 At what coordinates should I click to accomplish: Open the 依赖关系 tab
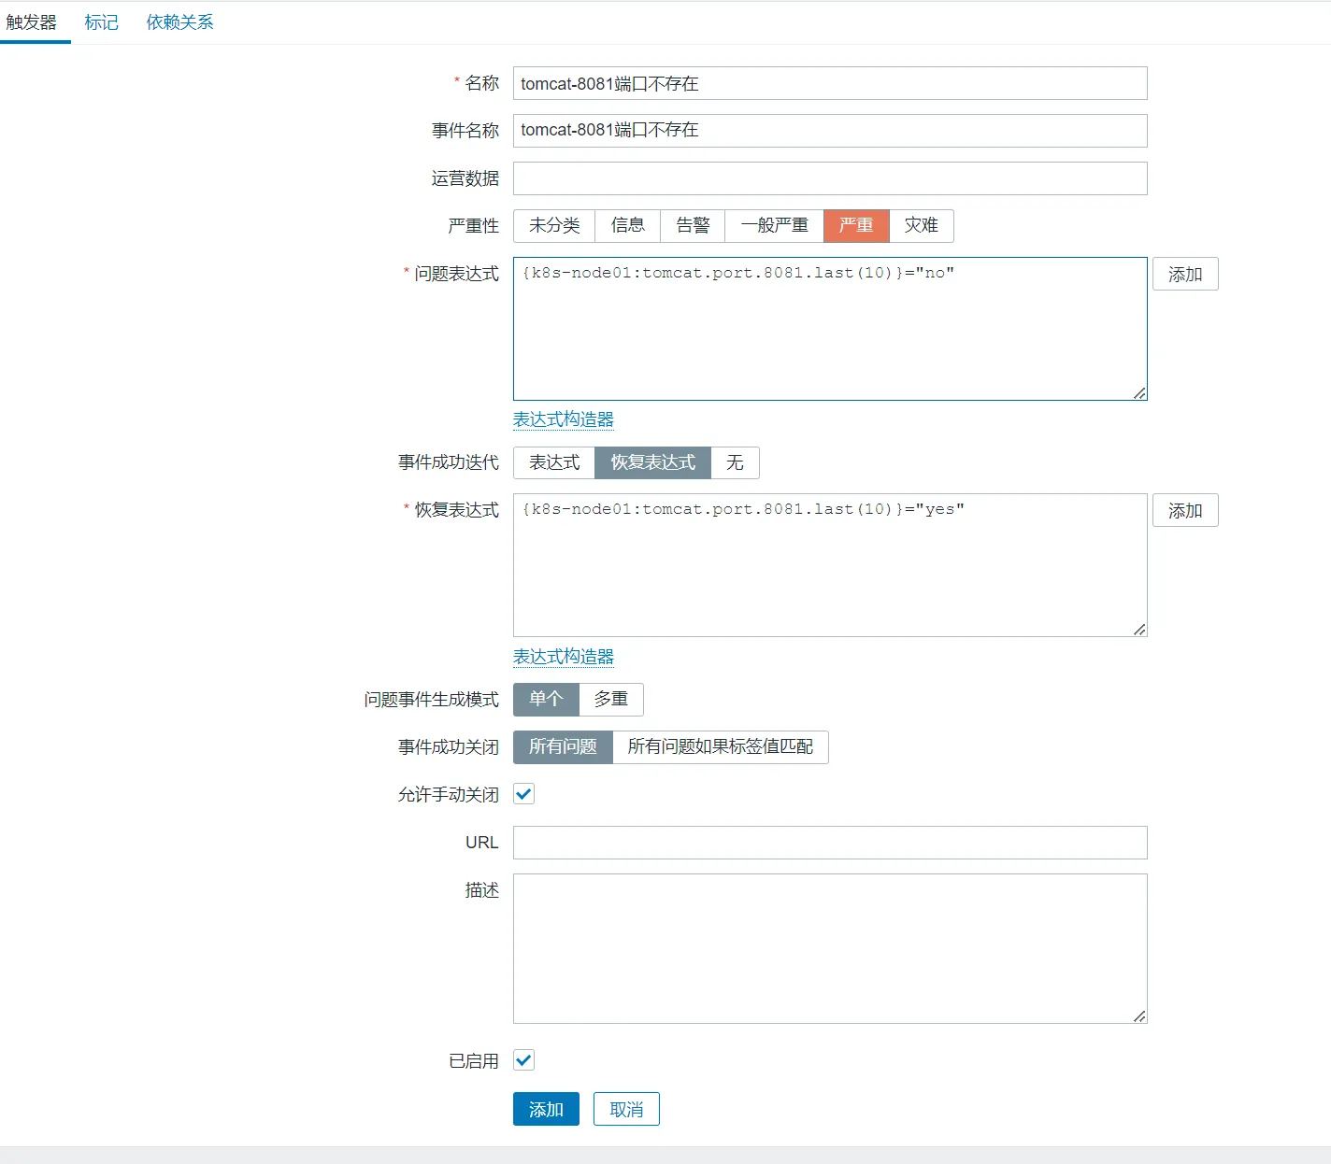[x=179, y=22]
